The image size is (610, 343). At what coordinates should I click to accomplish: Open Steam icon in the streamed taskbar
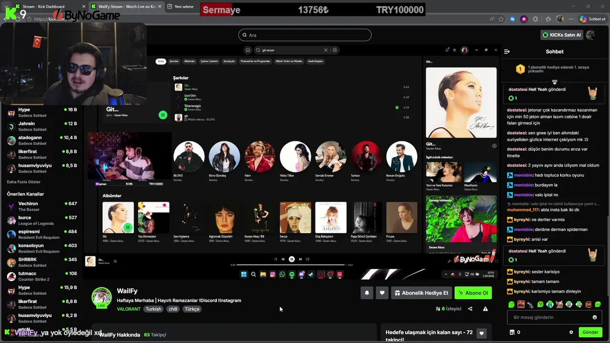coord(311,274)
